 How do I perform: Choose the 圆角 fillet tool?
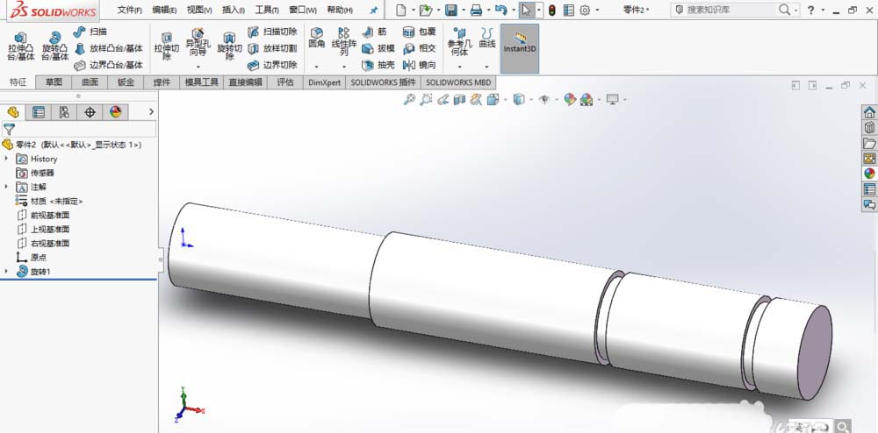(316, 42)
